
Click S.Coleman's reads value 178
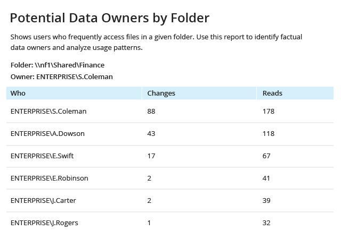(x=269, y=111)
